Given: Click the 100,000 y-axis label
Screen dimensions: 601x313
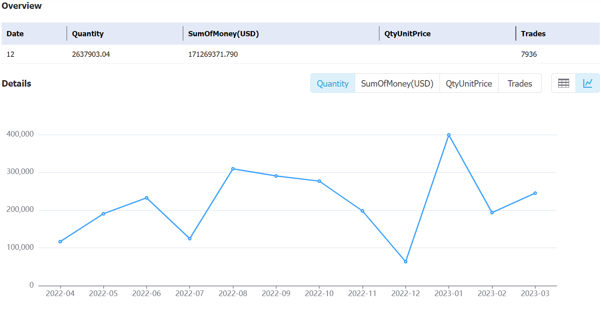Looking at the screenshot, I should (20, 247).
